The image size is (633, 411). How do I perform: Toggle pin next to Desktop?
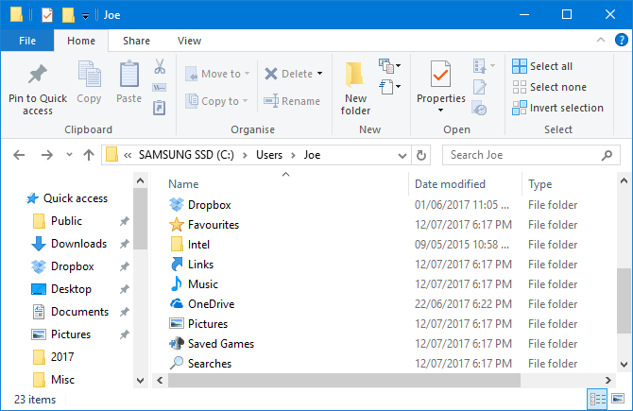point(125,289)
